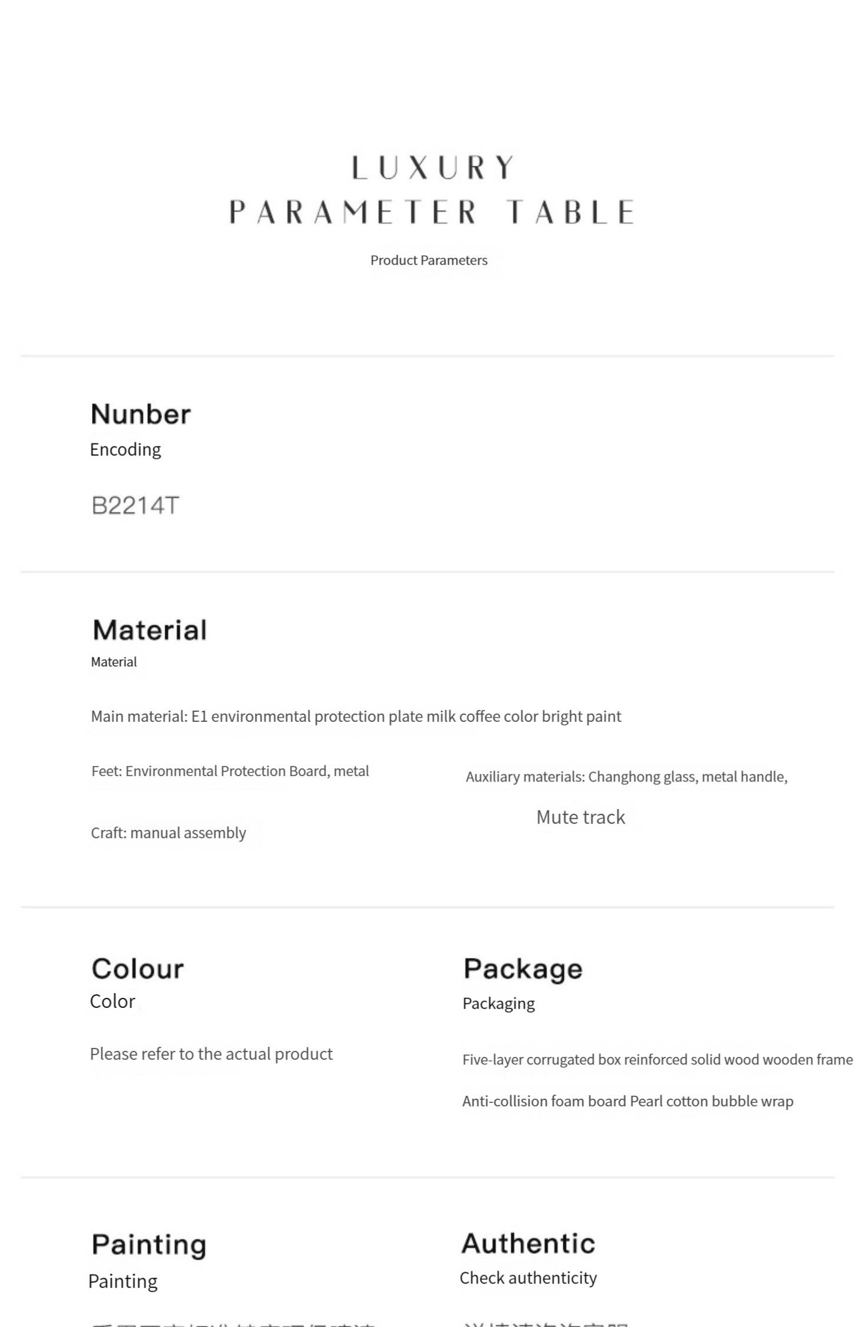Click the LUXURY title word
The image size is (857, 1327).
click(x=432, y=167)
